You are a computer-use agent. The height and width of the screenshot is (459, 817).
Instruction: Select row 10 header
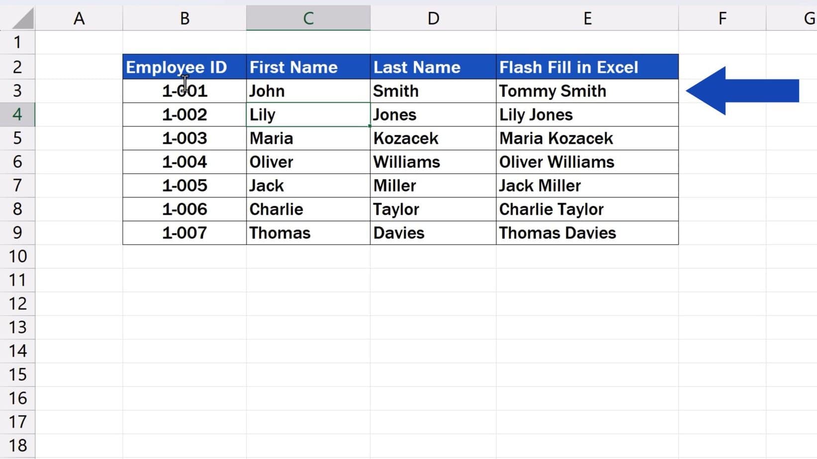17,256
